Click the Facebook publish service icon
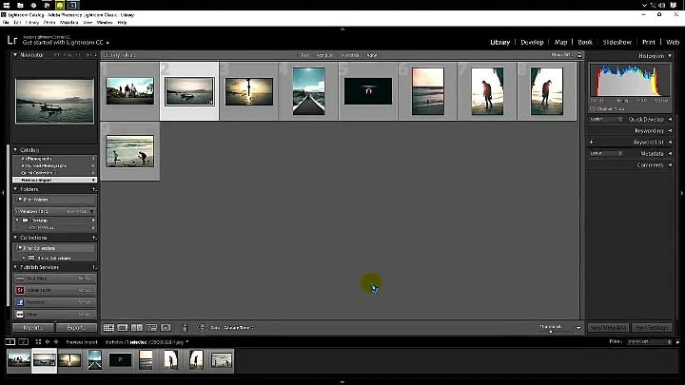Viewport: 685px width, 385px height. tap(20, 302)
